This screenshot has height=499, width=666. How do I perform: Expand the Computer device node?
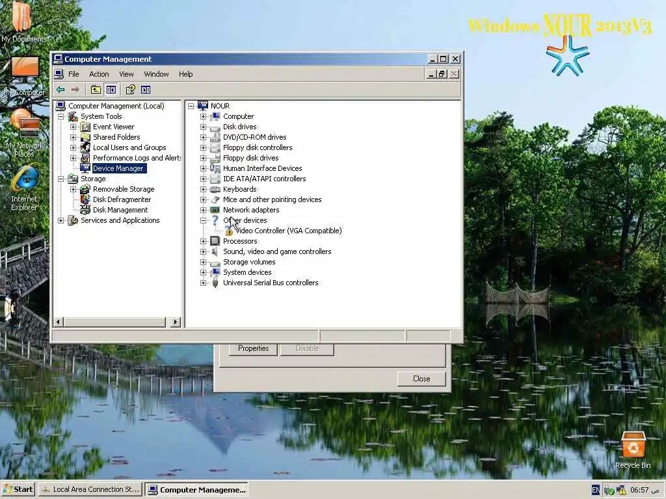[x=203, y=116]
